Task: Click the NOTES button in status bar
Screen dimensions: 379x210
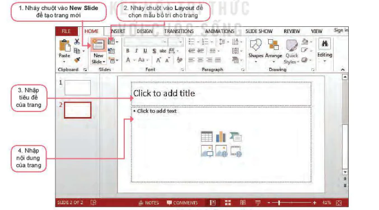Action: point(148,203)
